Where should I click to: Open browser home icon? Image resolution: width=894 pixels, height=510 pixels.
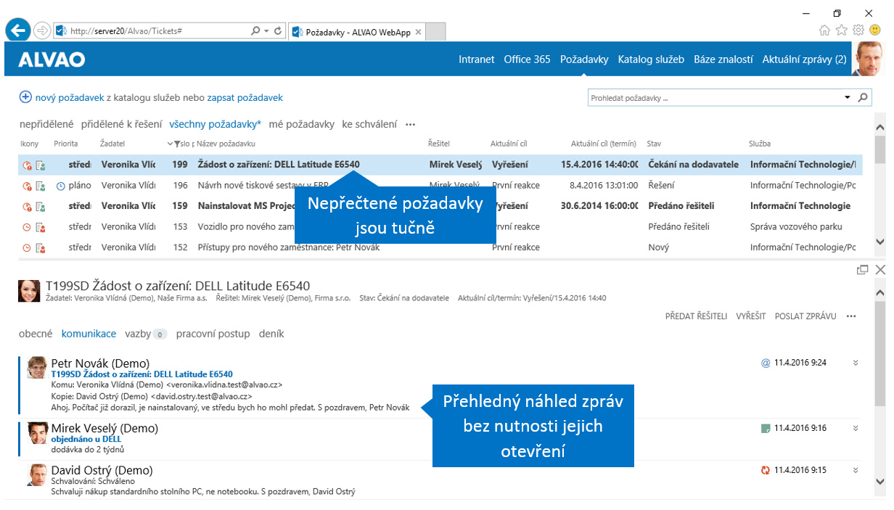[824, 30]
